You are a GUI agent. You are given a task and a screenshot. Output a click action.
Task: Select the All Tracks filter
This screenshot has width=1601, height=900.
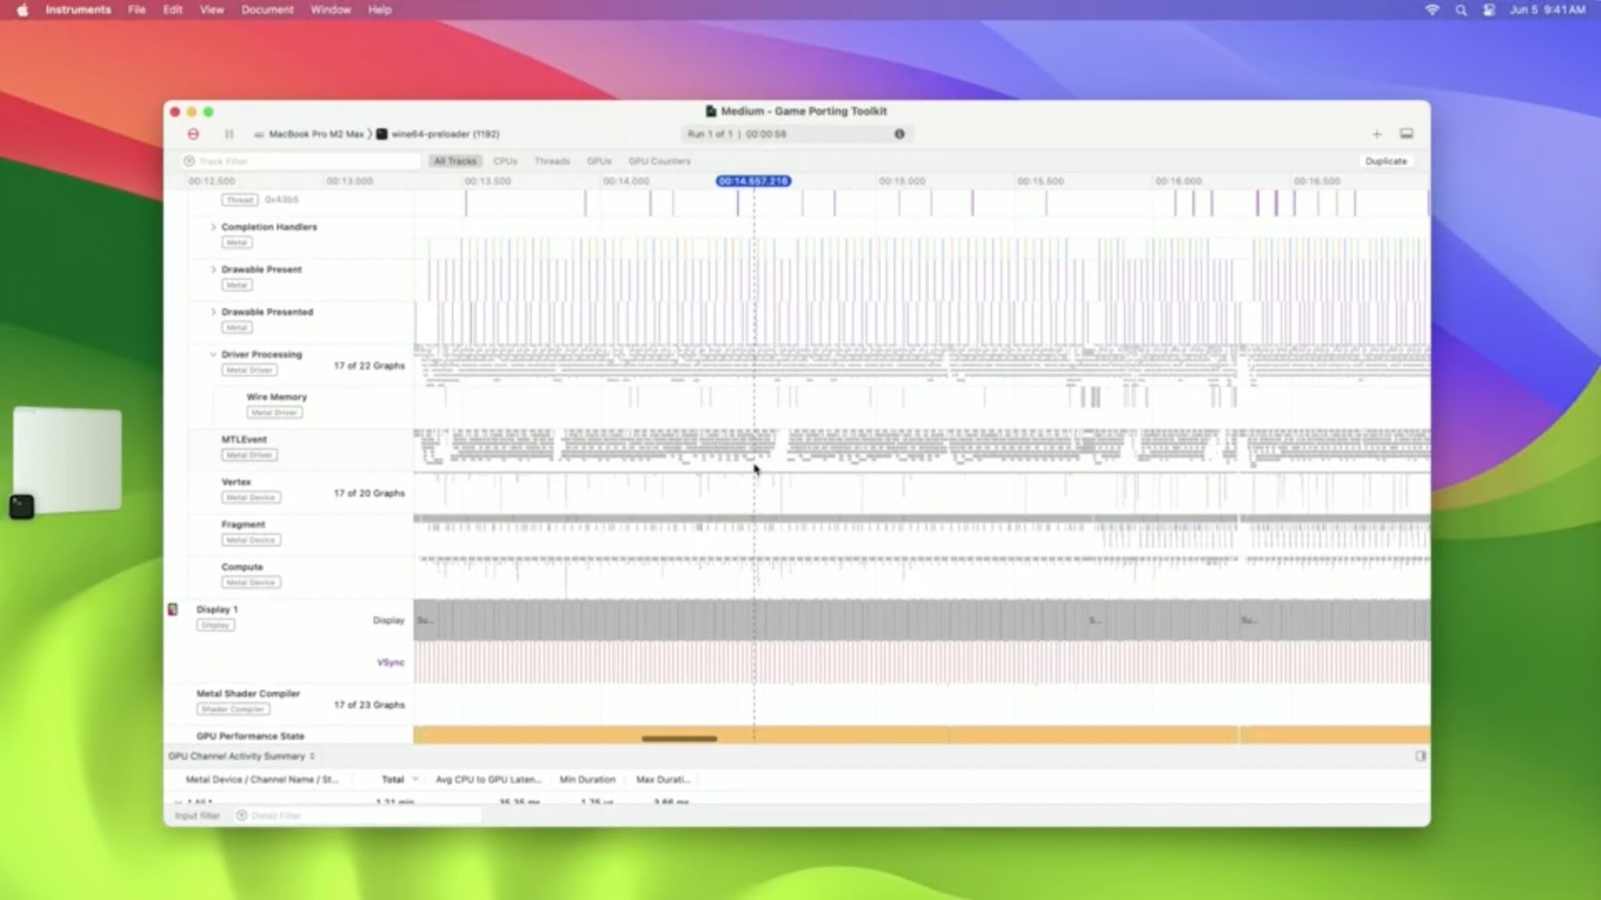[455, 162]
